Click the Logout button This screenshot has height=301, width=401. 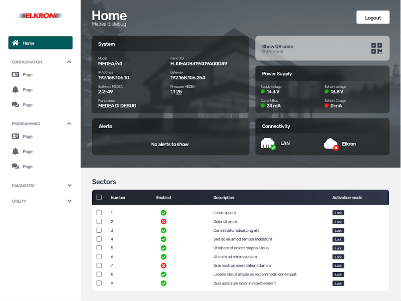(373, 17)
